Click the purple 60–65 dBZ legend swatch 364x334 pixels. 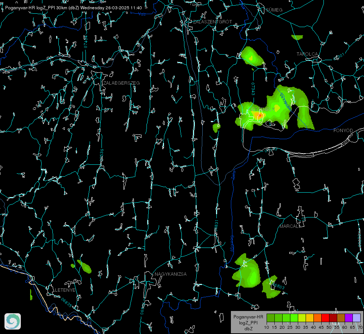point(349,318)
